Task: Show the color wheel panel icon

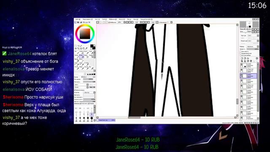Action: coord(75,22)
